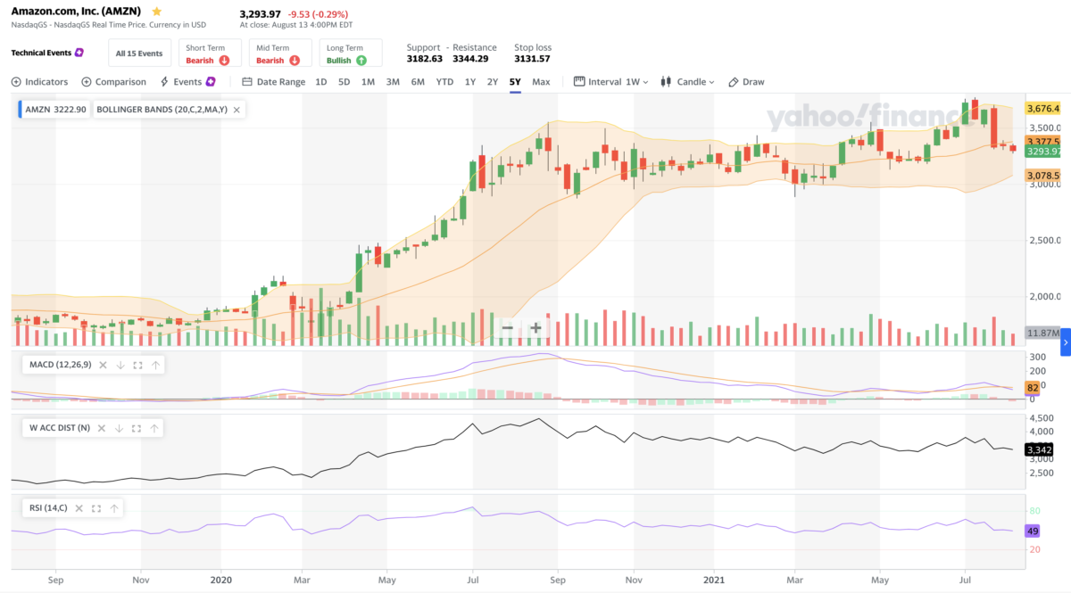Close the MACD indicator panel
The image size is (1071, 593).
[x=103, y=365]
